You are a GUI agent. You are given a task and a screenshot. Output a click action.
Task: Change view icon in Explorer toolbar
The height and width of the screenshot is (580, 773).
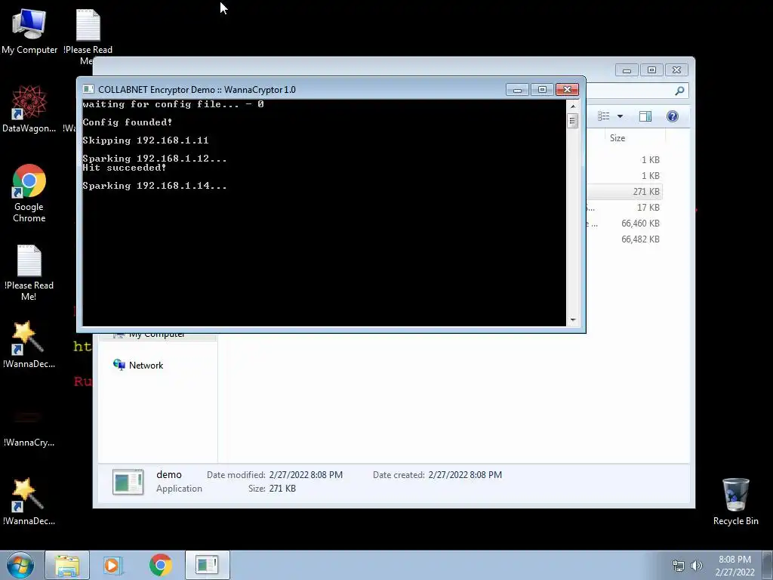tap(604, 116)
